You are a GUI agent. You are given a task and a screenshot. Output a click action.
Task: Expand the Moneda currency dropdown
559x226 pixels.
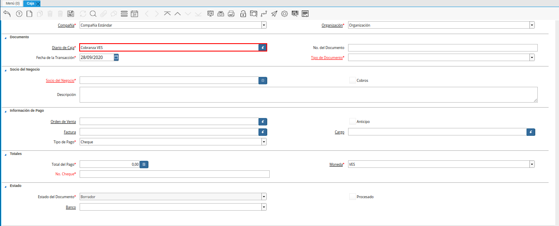(x=532, y=164)
